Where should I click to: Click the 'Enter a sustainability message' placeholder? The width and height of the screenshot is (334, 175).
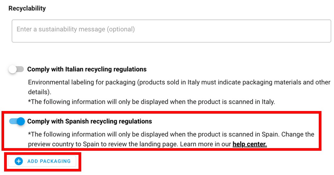tap(76, 29)
